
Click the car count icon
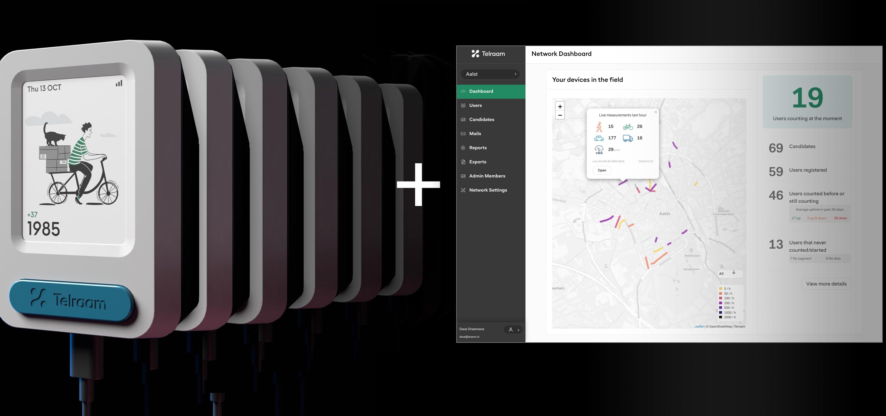coord(599,138)
